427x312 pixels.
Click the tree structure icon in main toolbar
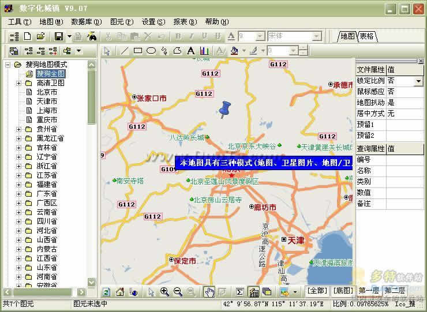click(x=14, y=36)
